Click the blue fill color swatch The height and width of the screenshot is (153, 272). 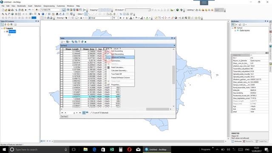tap(34, 18)
